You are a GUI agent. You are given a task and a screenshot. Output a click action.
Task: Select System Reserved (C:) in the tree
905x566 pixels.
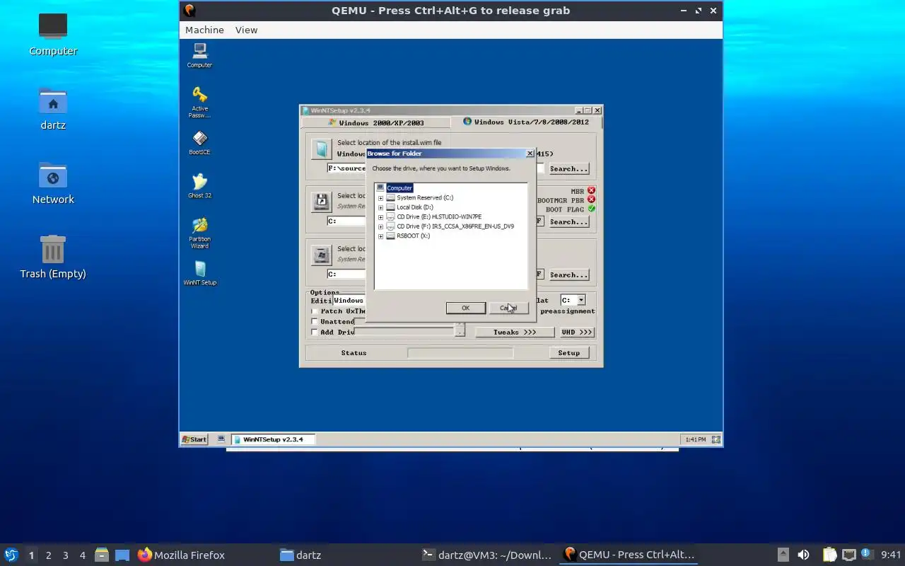[x=425, y=198]
